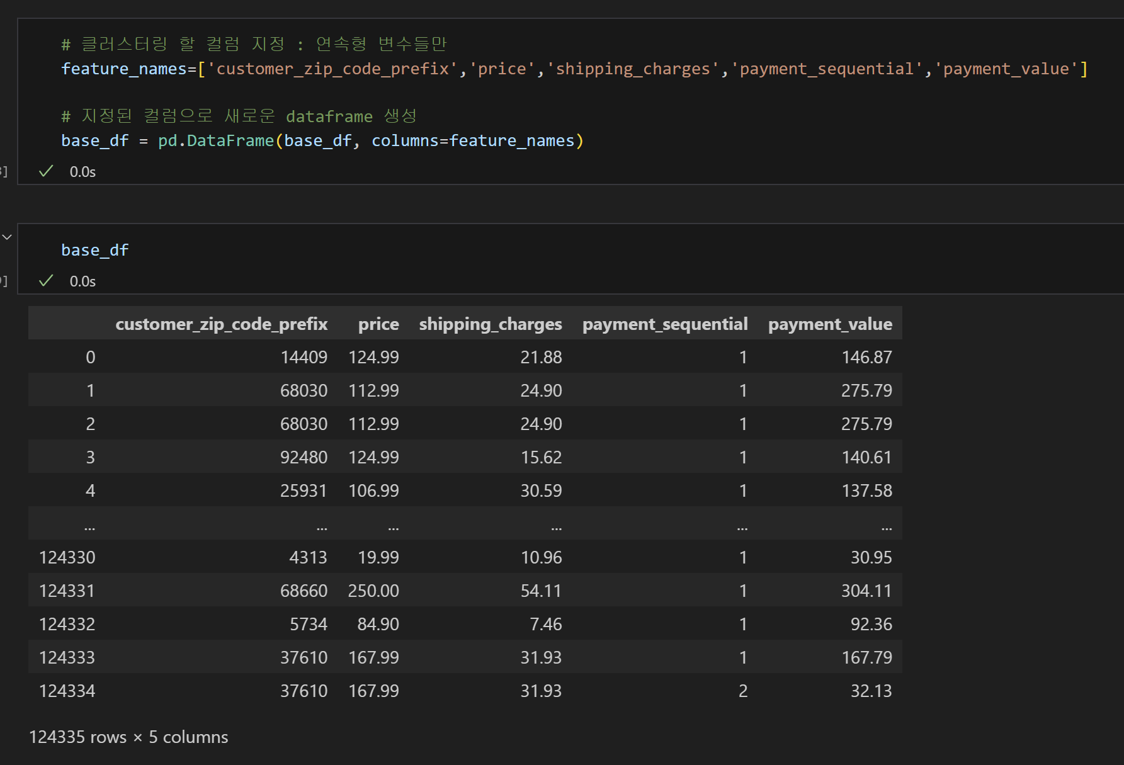Place cursor in the pd.DataFrame code line
Screen dimensions: 1124x765
click(x=322, y=140)
